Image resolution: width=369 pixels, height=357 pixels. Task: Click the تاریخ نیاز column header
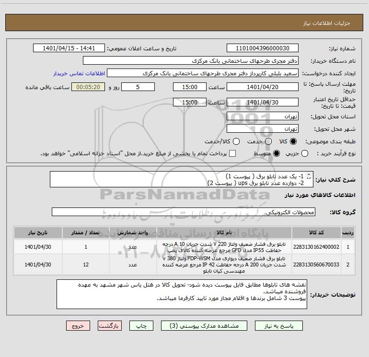(x=38, y=232)
